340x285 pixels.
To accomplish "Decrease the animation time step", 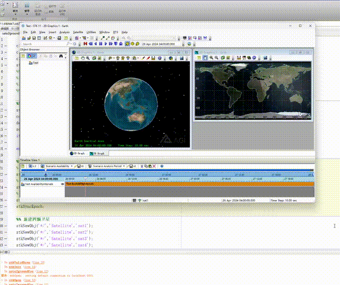I will (116, 44).
